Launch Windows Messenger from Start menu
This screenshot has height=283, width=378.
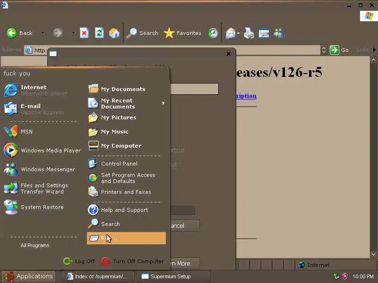(x=40, y=169)
